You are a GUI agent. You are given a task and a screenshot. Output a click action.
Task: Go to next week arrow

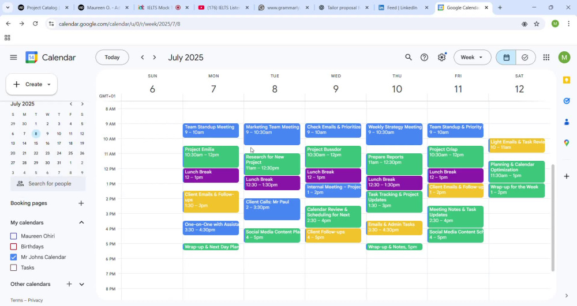click(x=155, y=57)
